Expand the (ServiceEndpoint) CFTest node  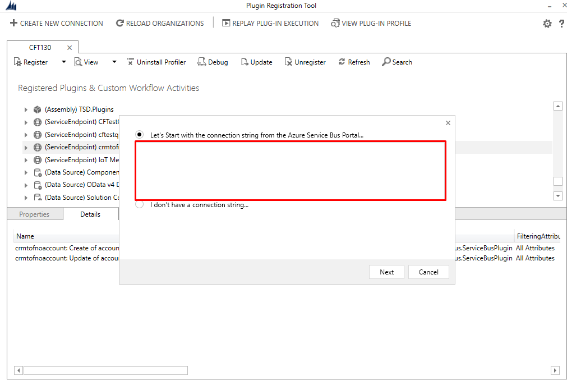(x=26, y=122)
